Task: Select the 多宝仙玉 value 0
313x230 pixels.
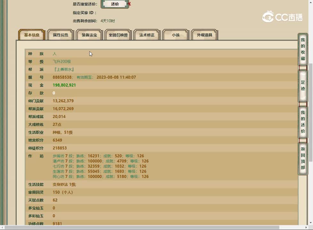Action: [54, 208]
